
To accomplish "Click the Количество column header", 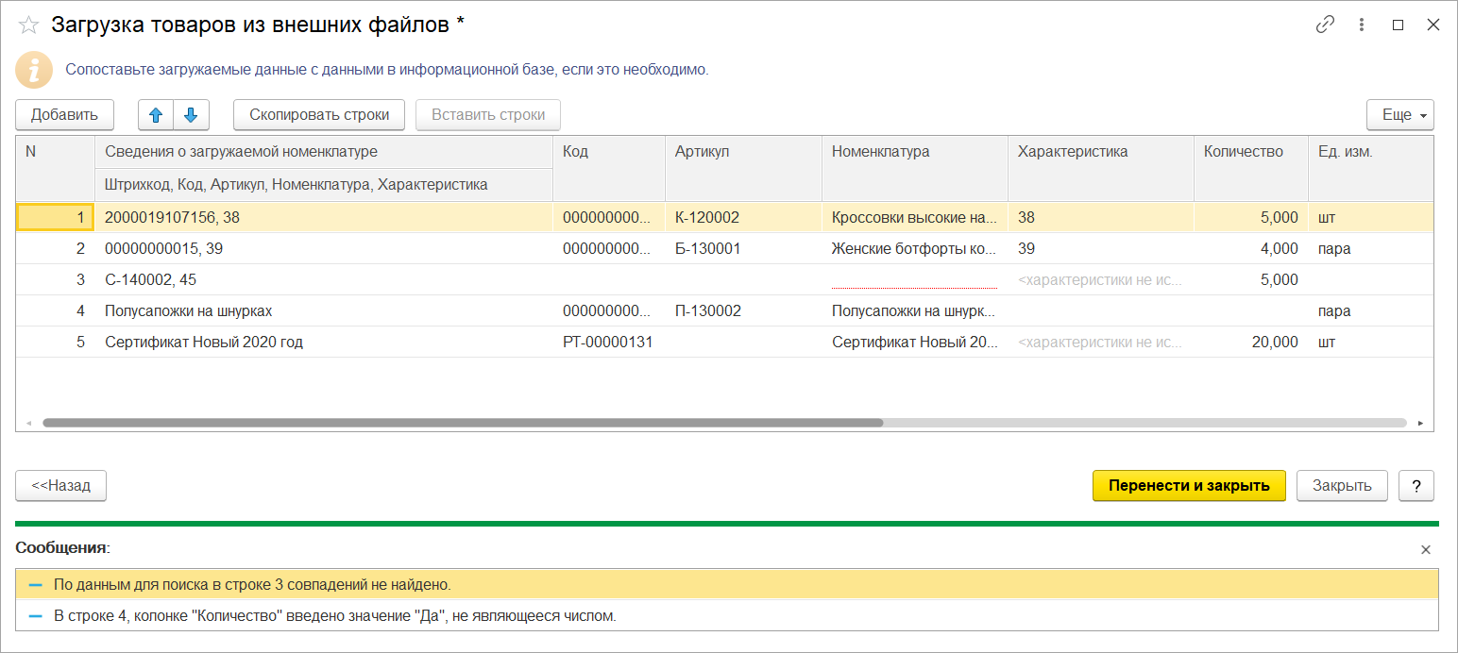I will click(x=1243, y=152).
